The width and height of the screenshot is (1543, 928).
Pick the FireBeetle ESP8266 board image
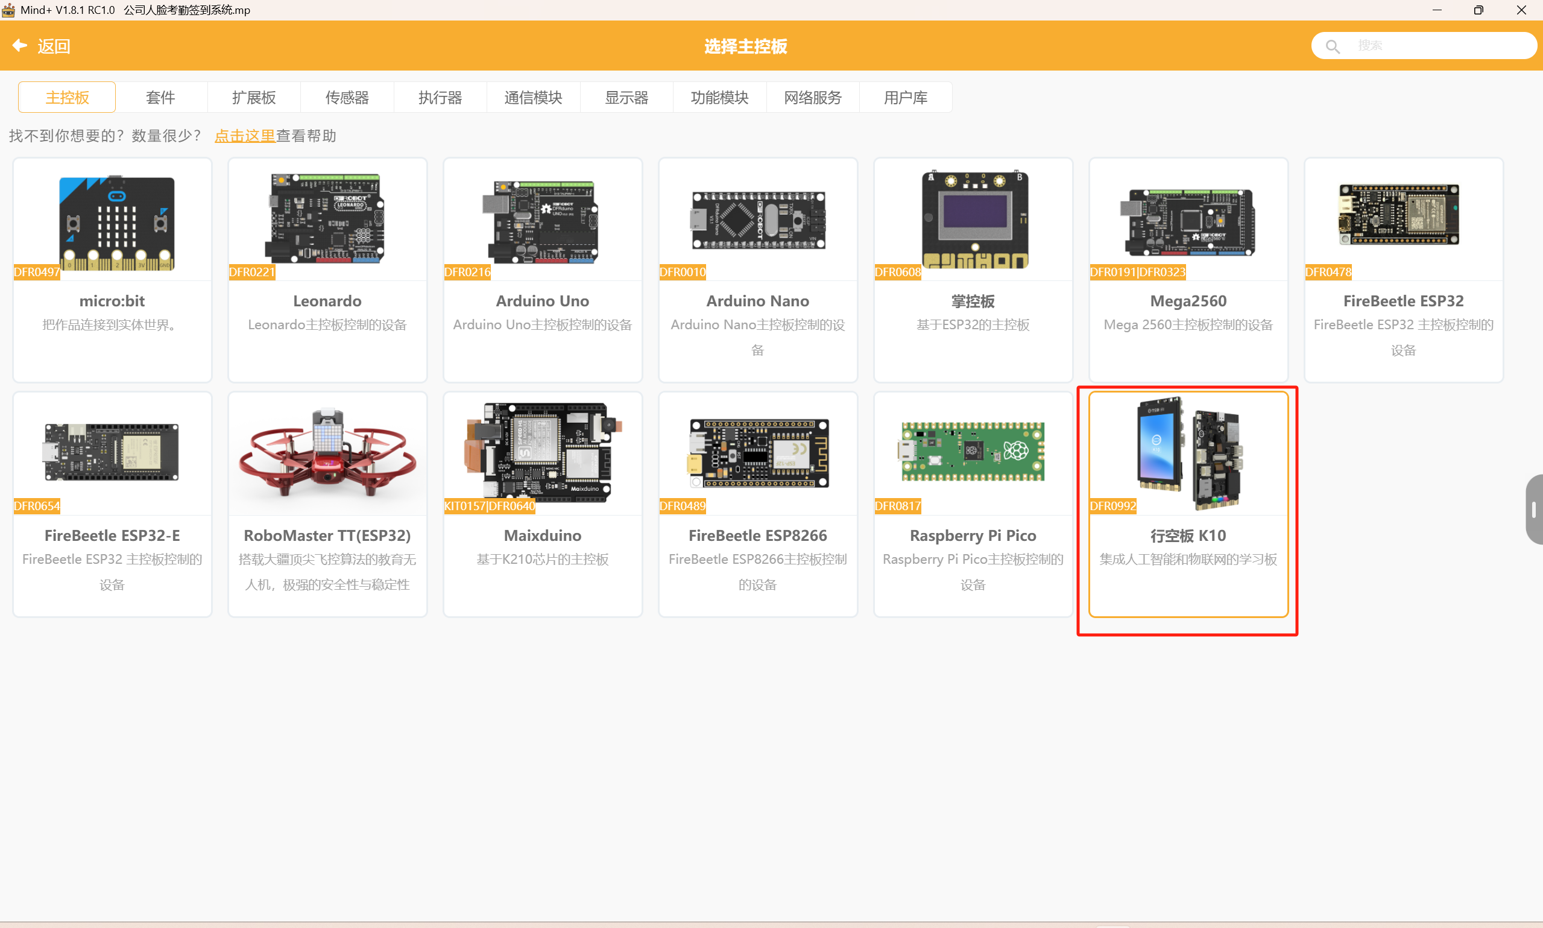(x=758, y=453)
